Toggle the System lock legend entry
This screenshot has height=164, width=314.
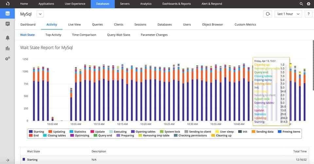tap(170, 132)
